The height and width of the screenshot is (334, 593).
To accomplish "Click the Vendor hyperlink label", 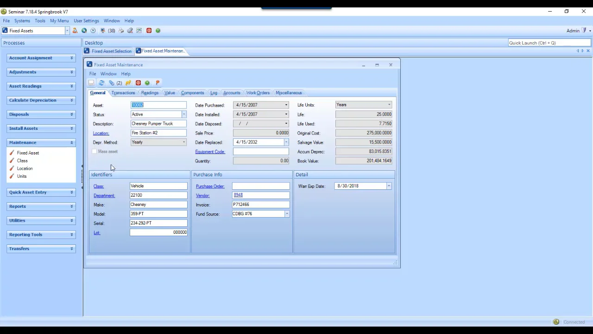I will click(202, 196).
